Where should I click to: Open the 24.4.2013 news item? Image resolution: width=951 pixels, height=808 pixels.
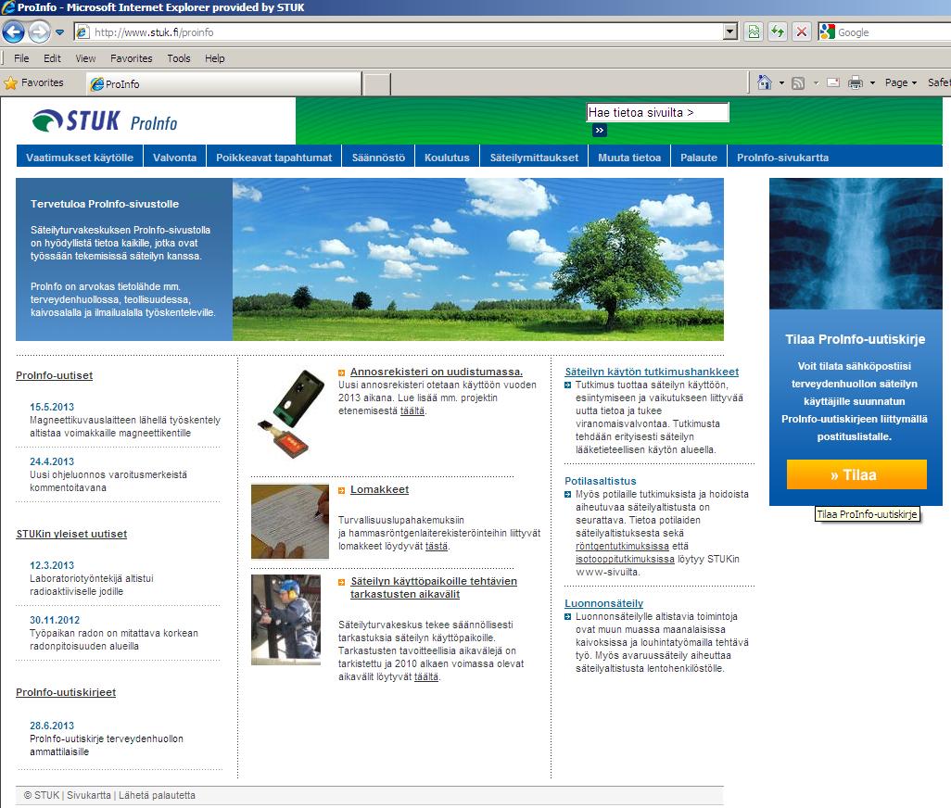coord(109,474)
